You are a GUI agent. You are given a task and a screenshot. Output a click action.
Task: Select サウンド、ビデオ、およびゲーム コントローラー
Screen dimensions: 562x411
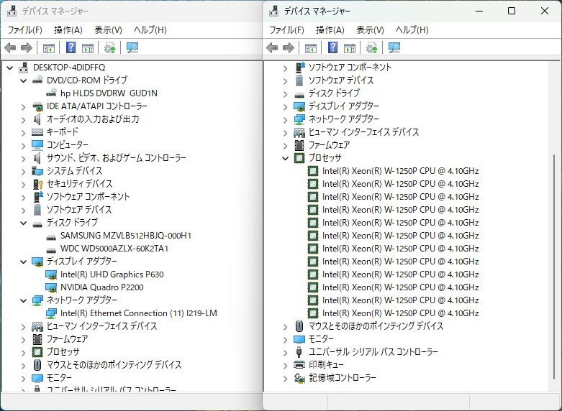pyautogui.click(x=117, y=158)
